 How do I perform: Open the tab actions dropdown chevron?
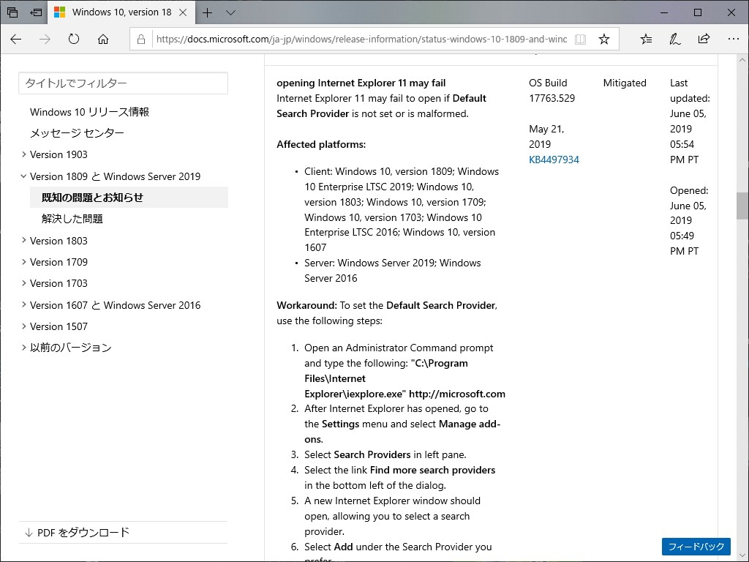(230, 12)
